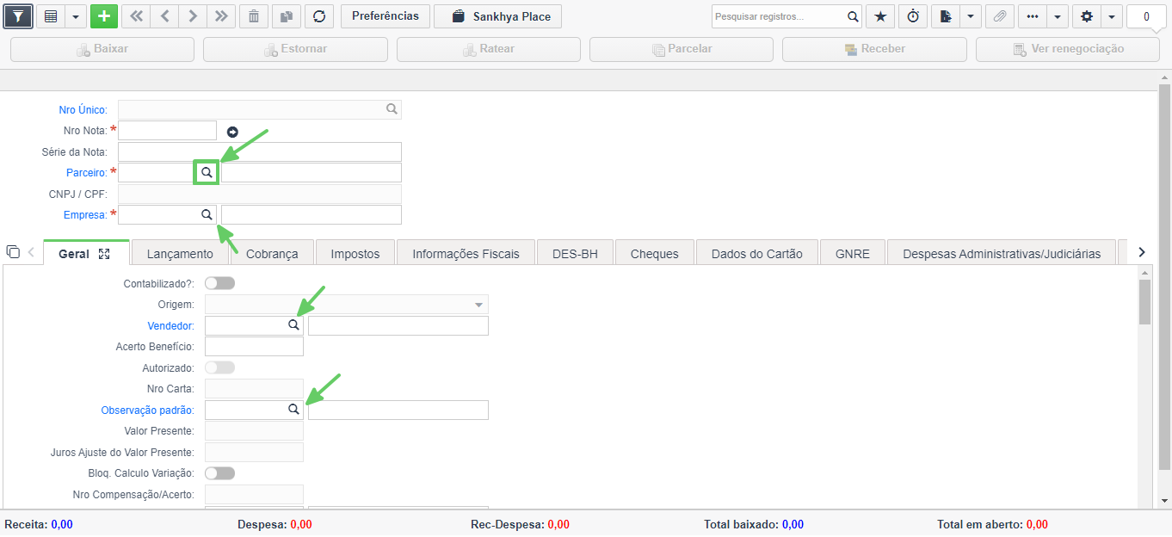Click the tab list icon left of Geral
This screenshot has height=537, width=1172.
13,252
